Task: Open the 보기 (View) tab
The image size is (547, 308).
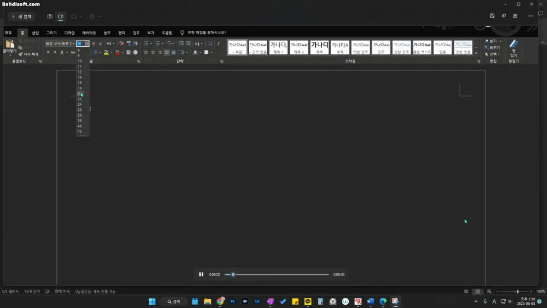Action: [x=151, y=33]
